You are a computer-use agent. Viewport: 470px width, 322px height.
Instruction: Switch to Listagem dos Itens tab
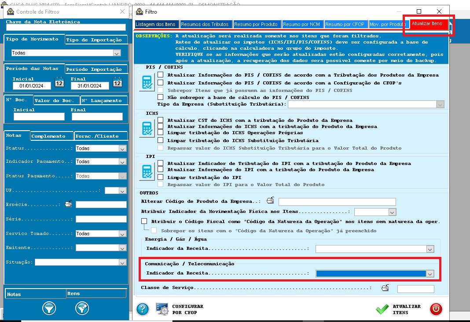tap(156, 24)
